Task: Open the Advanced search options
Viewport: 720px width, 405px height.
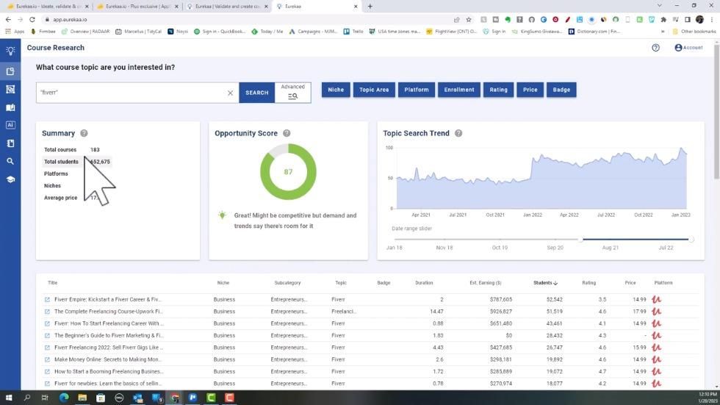Action: [292, 92]
